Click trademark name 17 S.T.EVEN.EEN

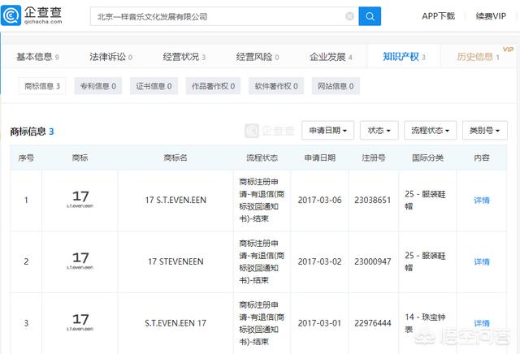(175, 201)
